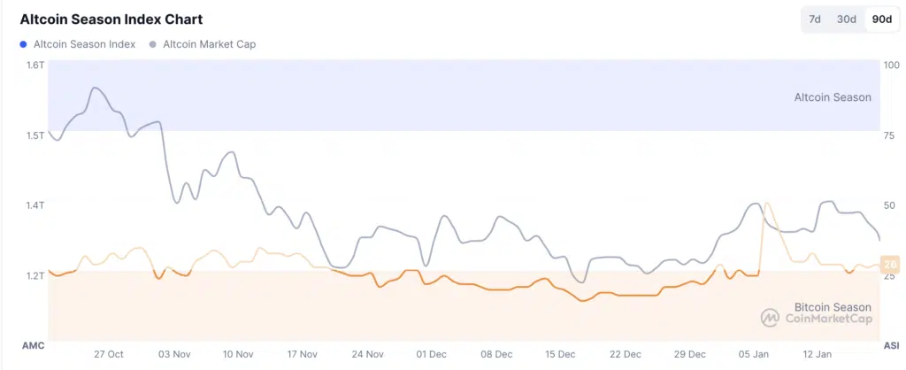Click the ASI axis label
This screenshot has height=370, width=906.
pyautogui.click(x=891, y=344)
